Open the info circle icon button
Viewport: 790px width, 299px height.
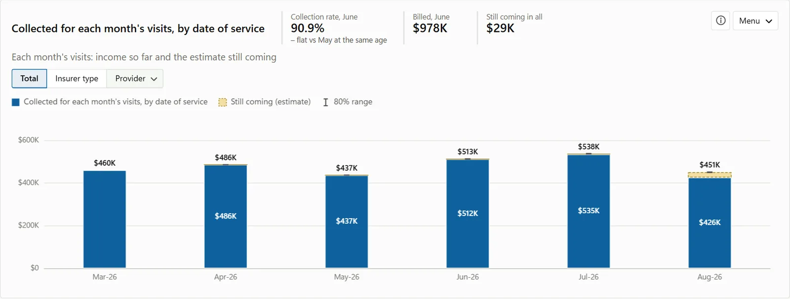pyautogui.click(x=720, y=21)
